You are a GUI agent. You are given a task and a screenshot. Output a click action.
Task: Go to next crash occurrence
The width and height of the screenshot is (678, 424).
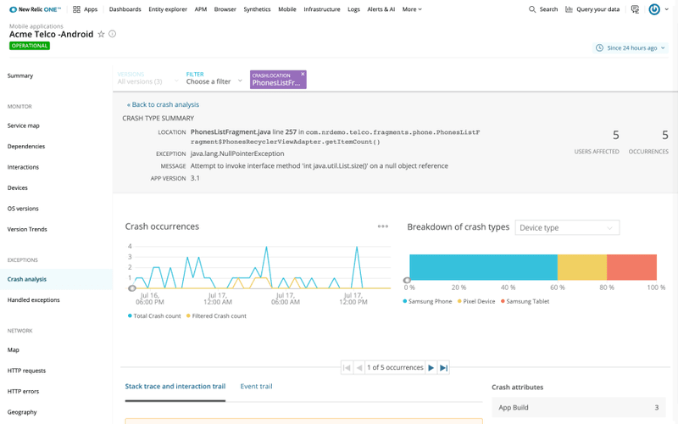coord(431,367)
